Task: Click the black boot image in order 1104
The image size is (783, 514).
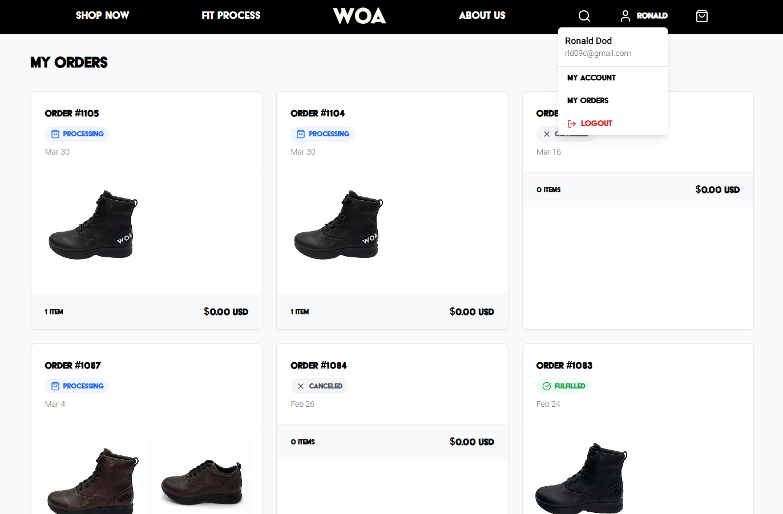Action: (x=338, y=225)
